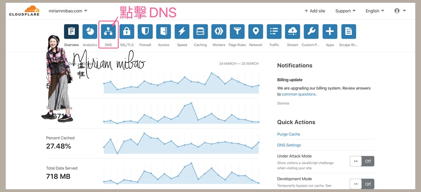This screenshot has width=421, height=192.
Task: Click the Percent Cached chart
Action: pyautogui.click(x=181, y=143)
